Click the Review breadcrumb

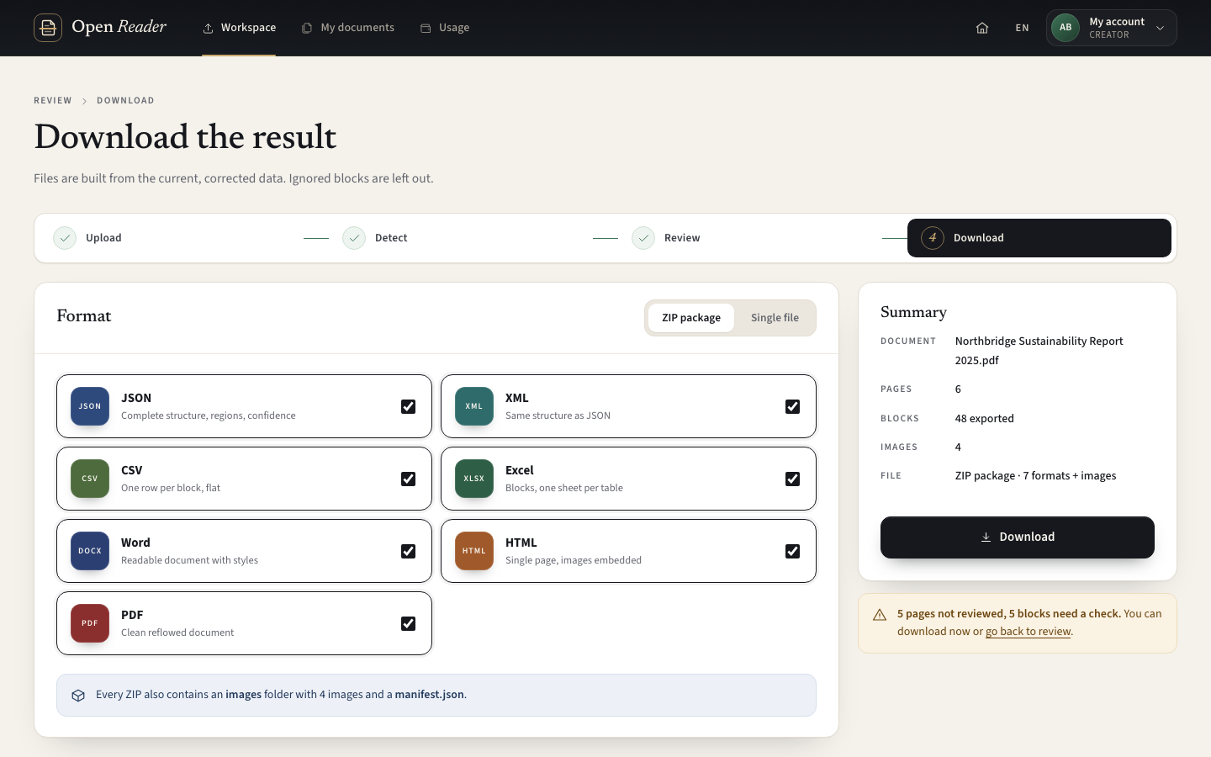point(53,100)
